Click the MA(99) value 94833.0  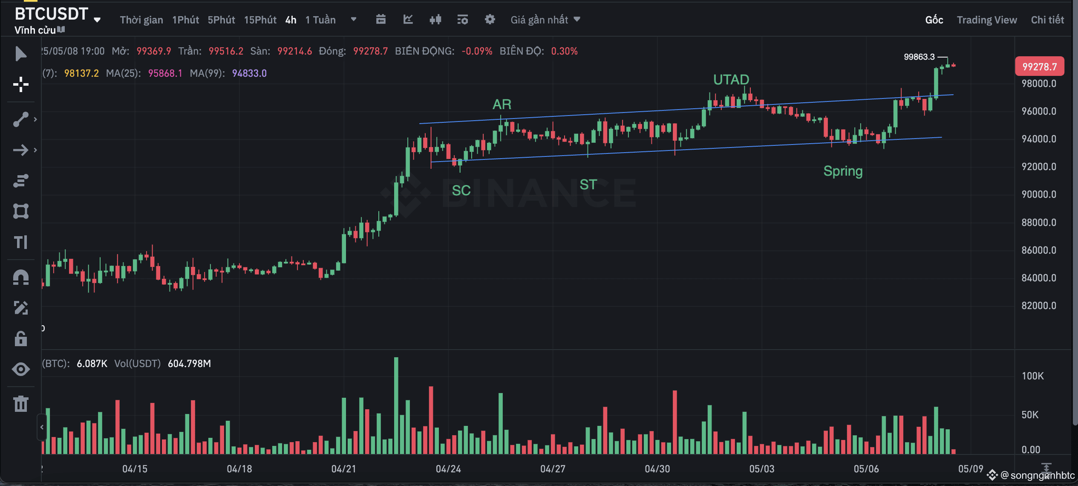(x=249, y=73)
